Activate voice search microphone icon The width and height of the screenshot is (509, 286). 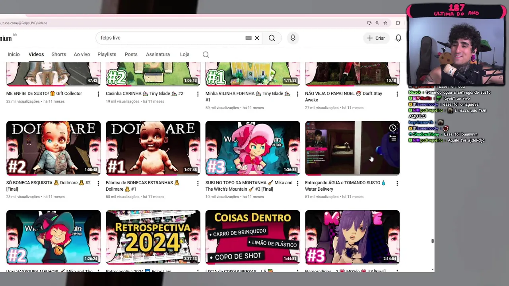click(293, 38)
